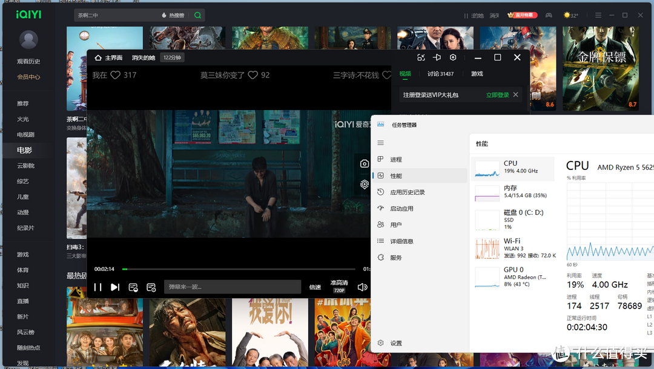Image resolution: width=654 pixels, height=369 pixels.
Task: Select 推荐 in the iQIYI sidebar
Action: [x=23, y=103]
